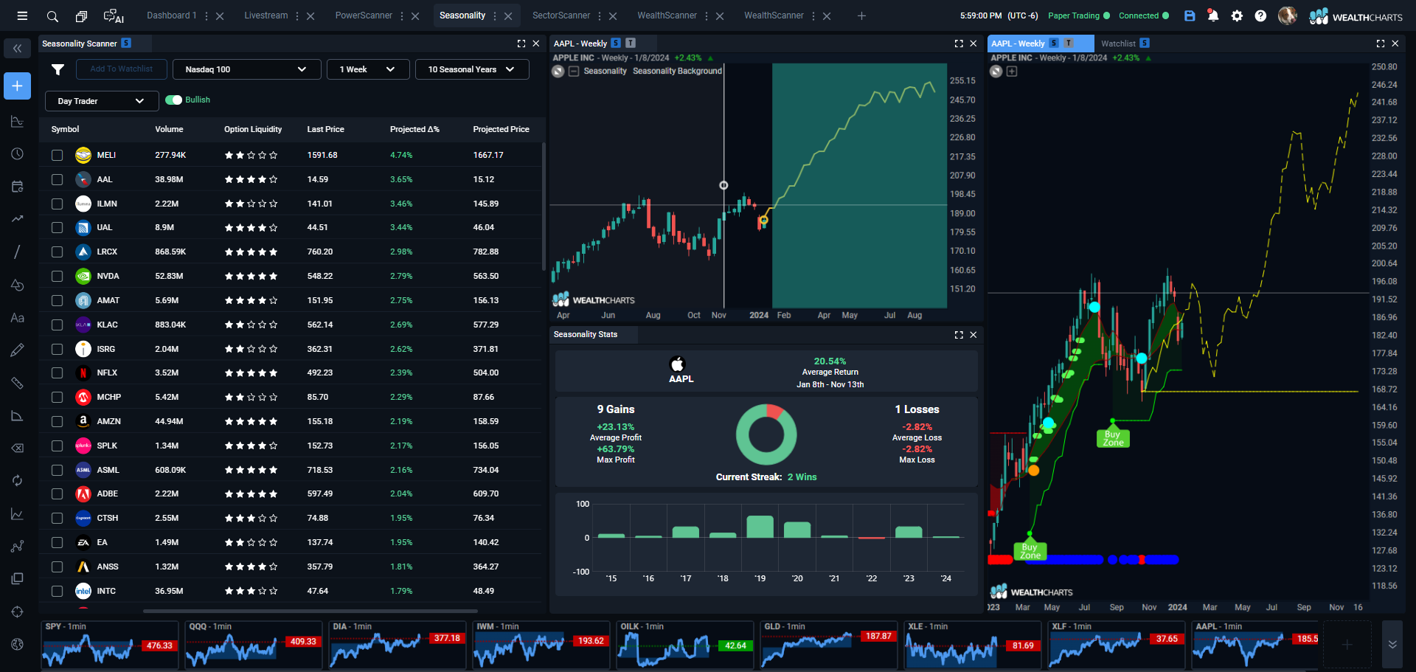Open the filter funnel in Seasonality Scanner
Viewport: 1416px width, 672px height.
pyautogui.click(x=58, y=69)
